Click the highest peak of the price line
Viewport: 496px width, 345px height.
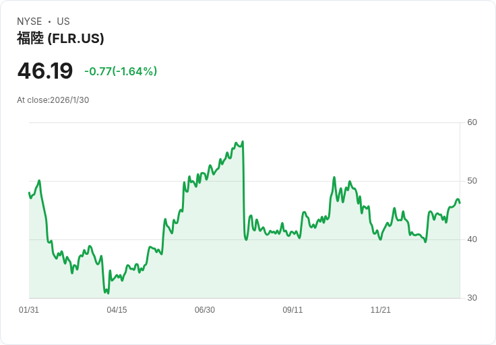pos(242,142)
